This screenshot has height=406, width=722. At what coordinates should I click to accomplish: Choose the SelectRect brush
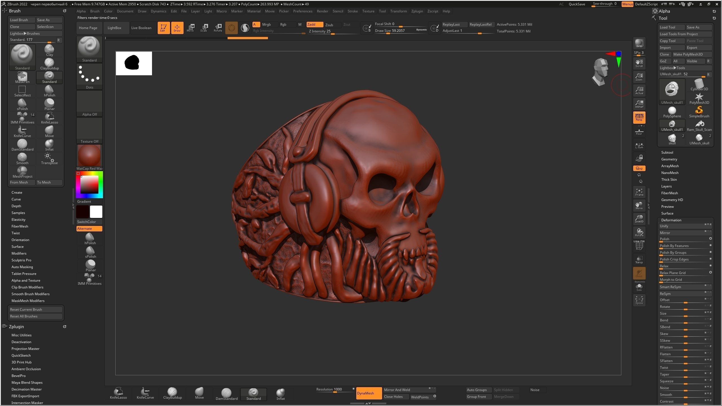pos(22,91)
